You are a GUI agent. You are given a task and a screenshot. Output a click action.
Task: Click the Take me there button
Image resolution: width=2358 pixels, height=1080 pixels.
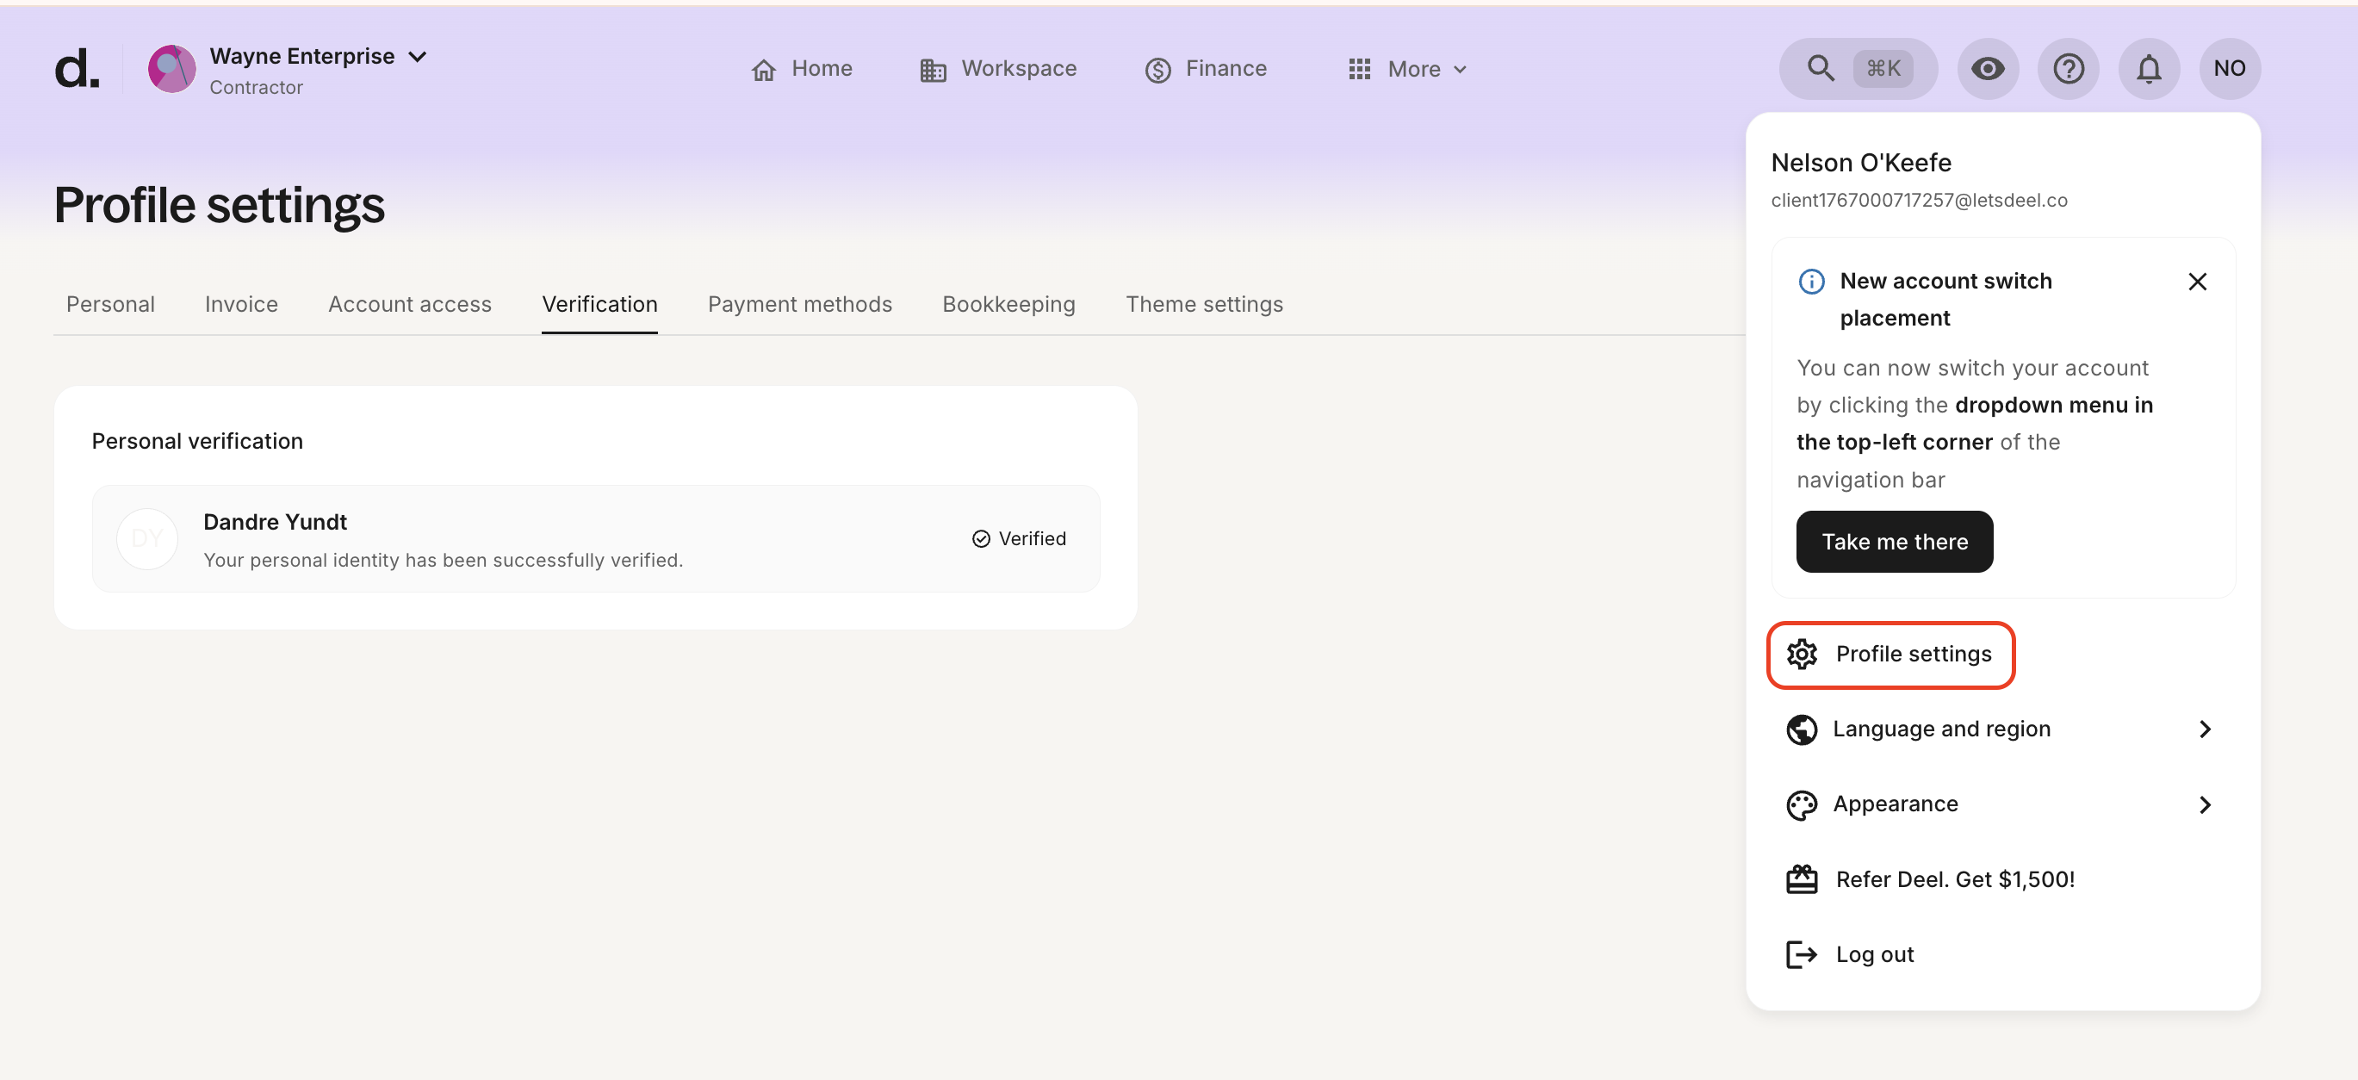tap(1894, 541)
